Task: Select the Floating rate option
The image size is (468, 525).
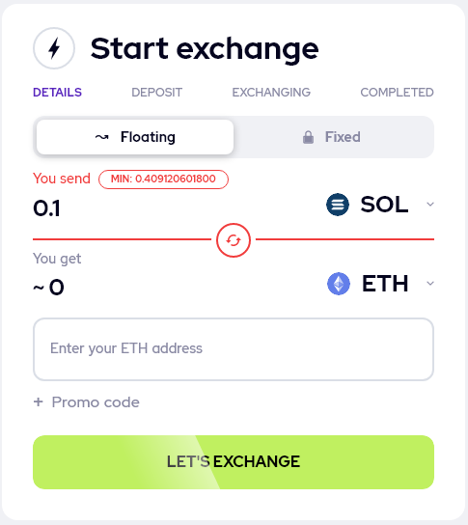Action: pos(135,137)
